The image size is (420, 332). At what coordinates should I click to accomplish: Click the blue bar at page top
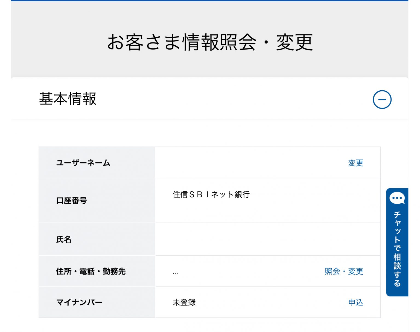pyautogui.click(x=210, y=1)
